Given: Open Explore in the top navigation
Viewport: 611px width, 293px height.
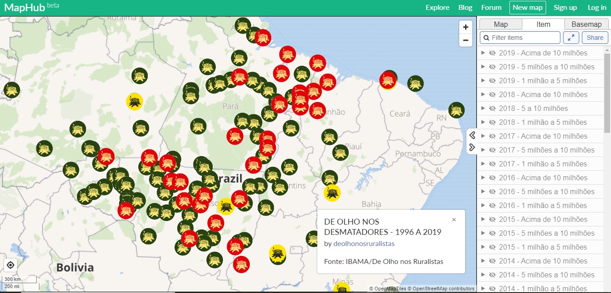Looking at the screenshot, I should tap(437, 7).
